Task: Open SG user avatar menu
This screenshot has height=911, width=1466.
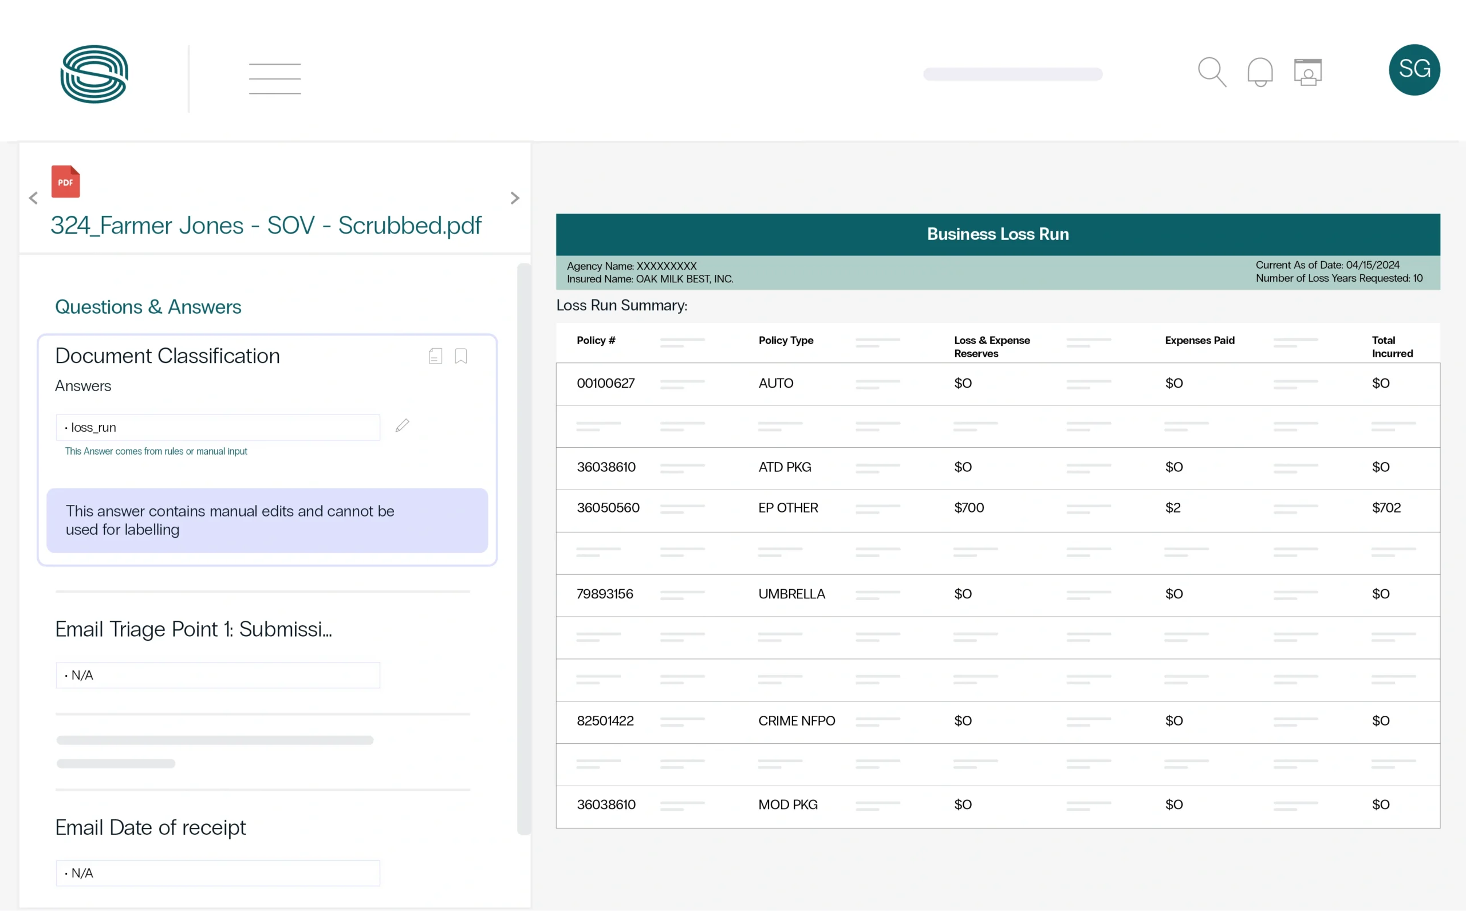Action: coord(1414,70)
